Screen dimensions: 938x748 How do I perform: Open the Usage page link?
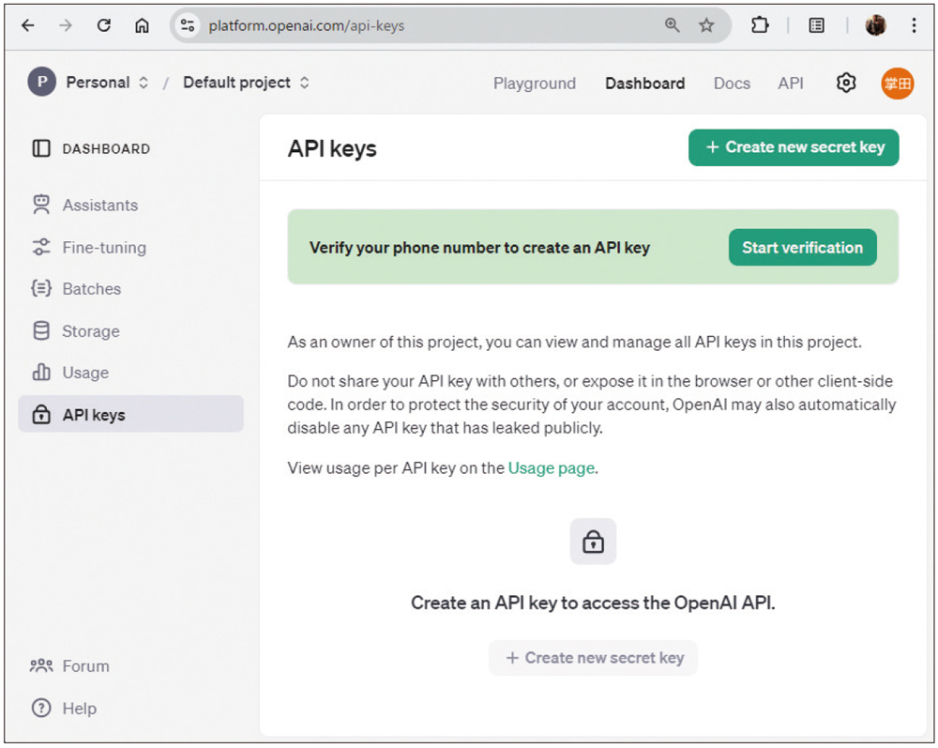pos(551,467)
